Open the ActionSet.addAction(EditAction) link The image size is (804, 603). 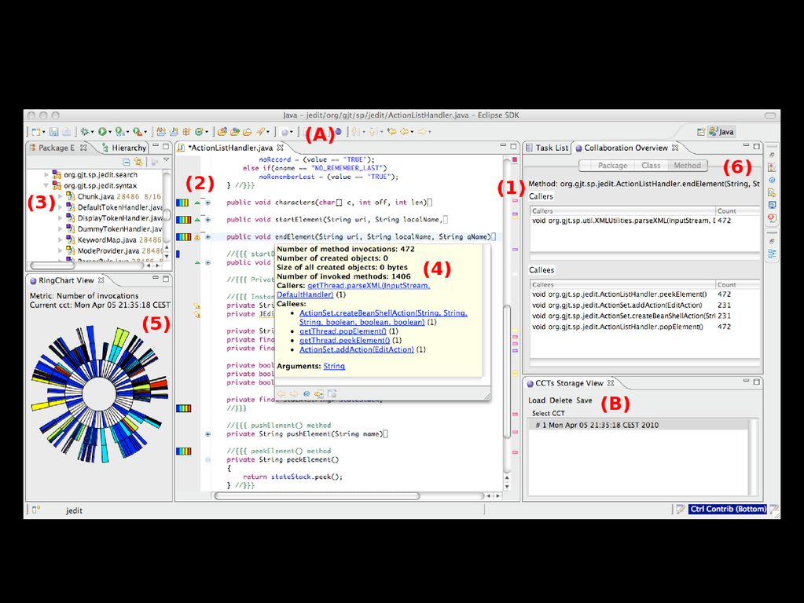pos(356,350)
